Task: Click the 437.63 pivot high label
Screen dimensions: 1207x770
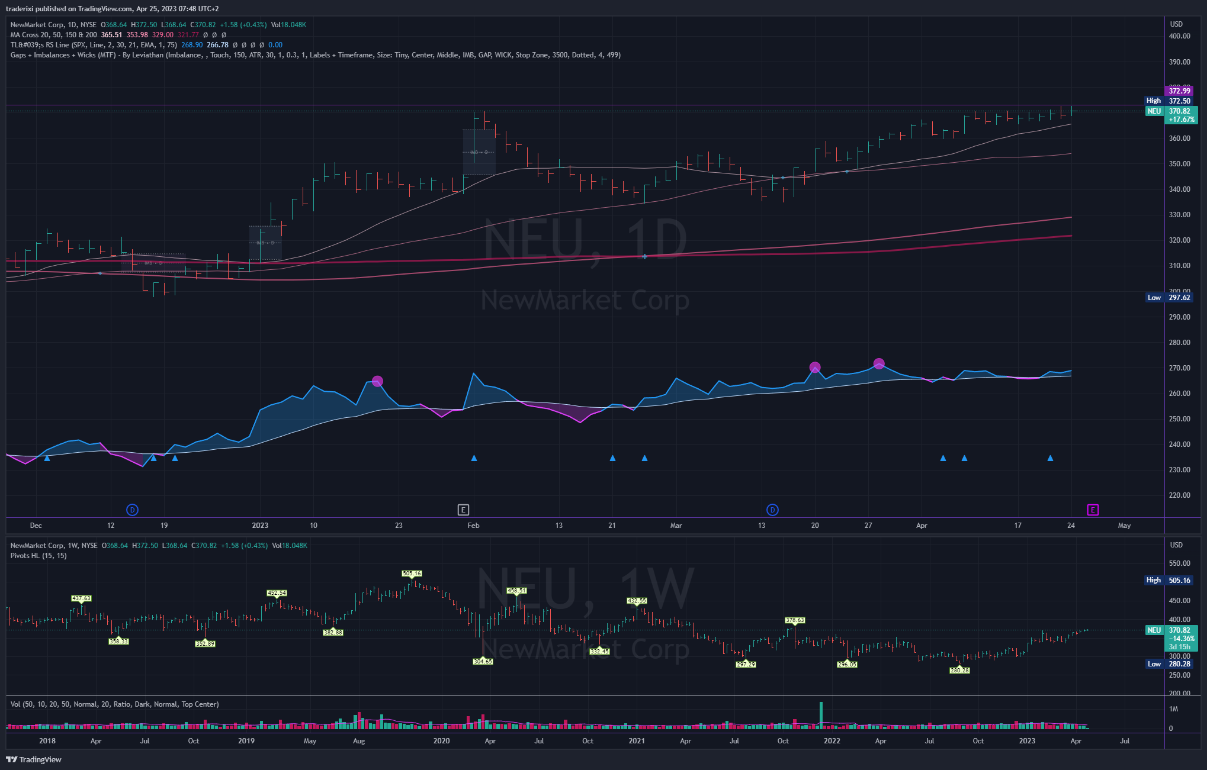Action: click(81, 598)
